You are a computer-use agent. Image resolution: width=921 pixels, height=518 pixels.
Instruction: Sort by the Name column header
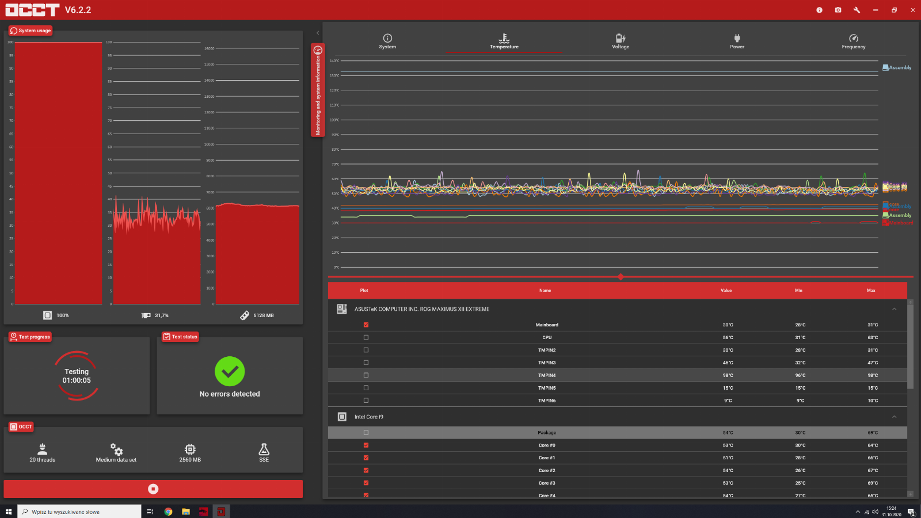click(545, 291)
